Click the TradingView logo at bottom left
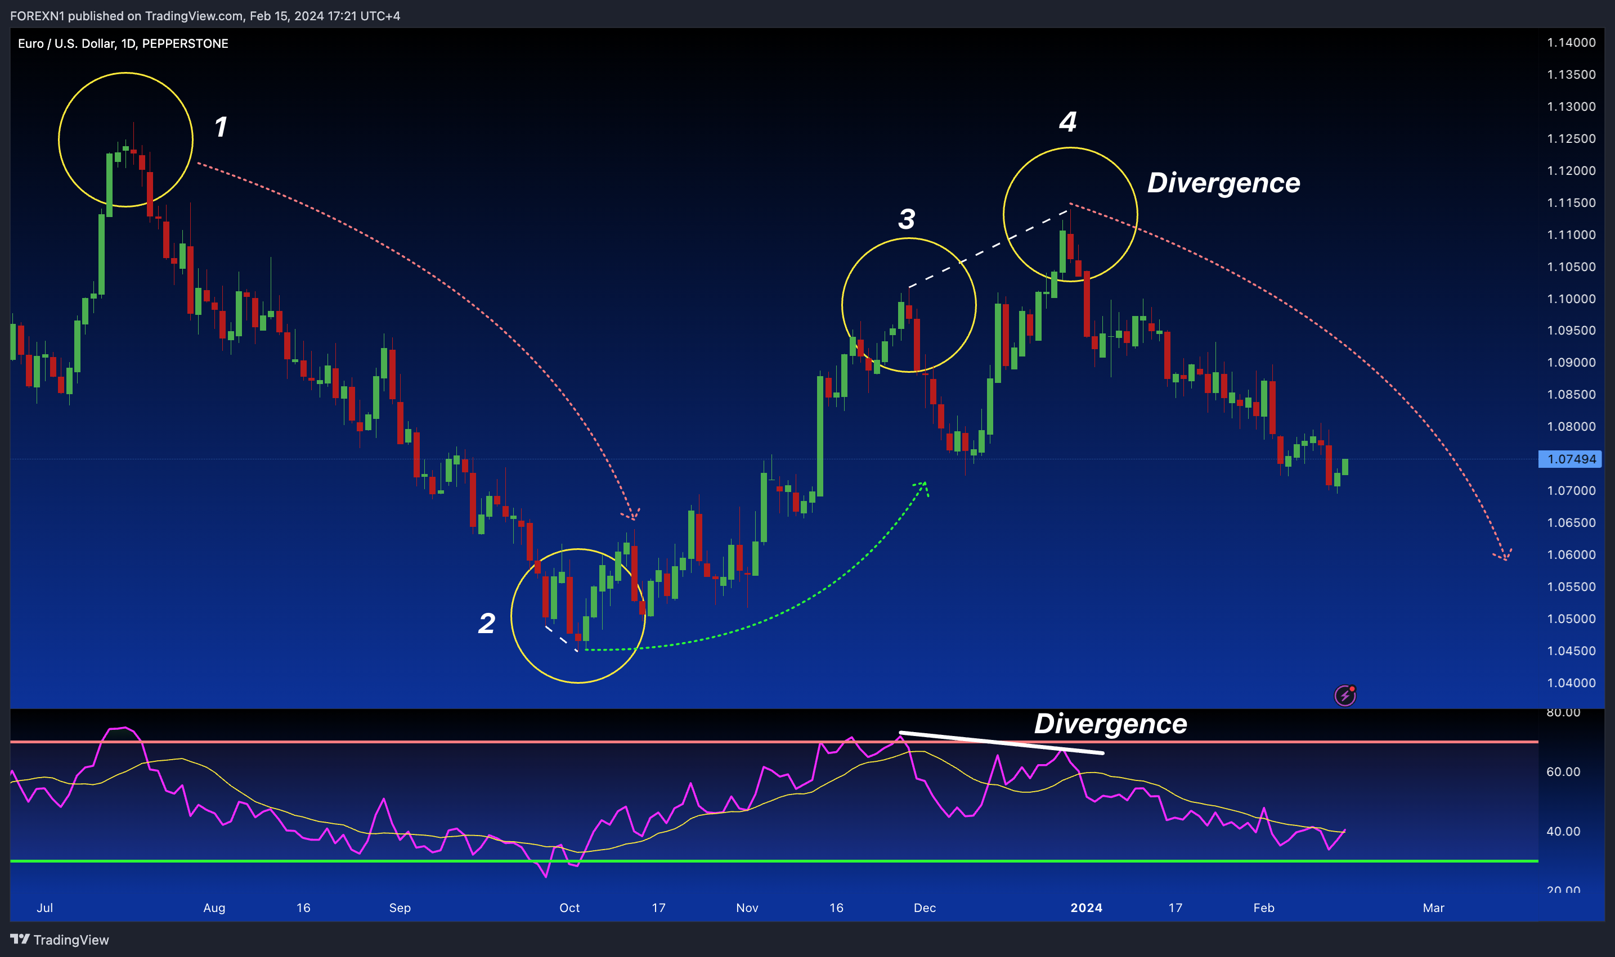1615x957 pixels. 59,940
